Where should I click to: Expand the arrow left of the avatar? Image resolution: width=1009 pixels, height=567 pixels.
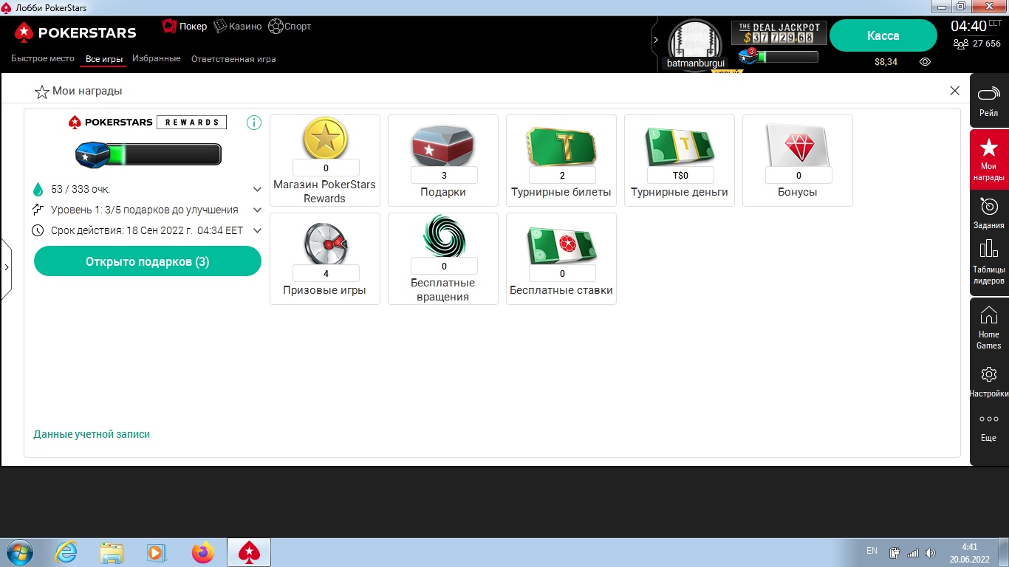tap(655, 39)
